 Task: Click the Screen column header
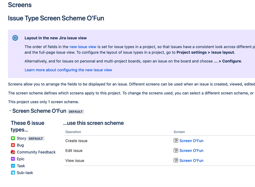pyautogui.click(x=179, y=132)
